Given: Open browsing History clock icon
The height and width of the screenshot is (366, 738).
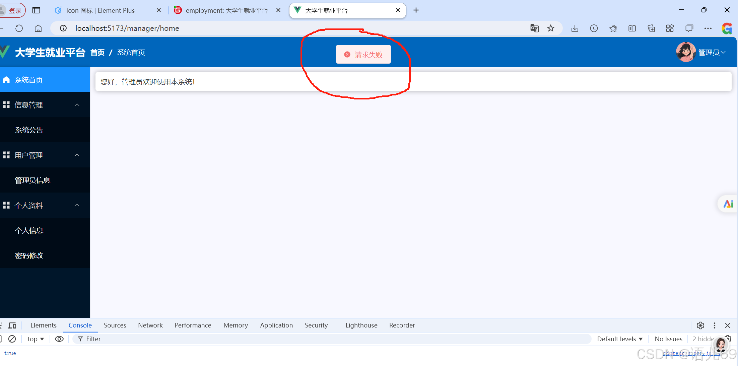Looking at the screenshot, I should click(594, 28).
